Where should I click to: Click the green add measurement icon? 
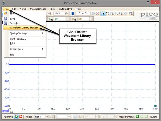pos(137,117)
